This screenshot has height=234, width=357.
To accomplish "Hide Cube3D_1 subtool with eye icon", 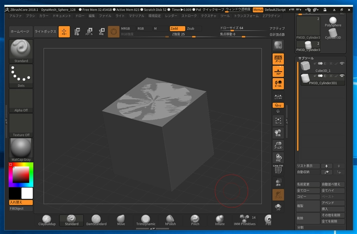I will (342, 64).
